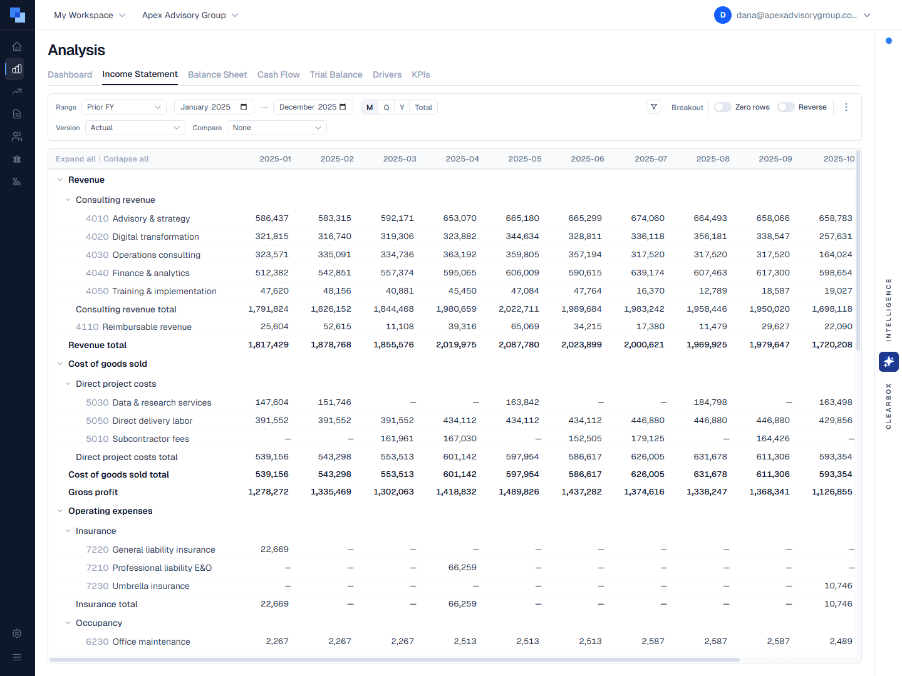Click the hamburger menu at sidebar bottom
The width and height of the screenshot is (902, 676).
click(x=17, y=657)
